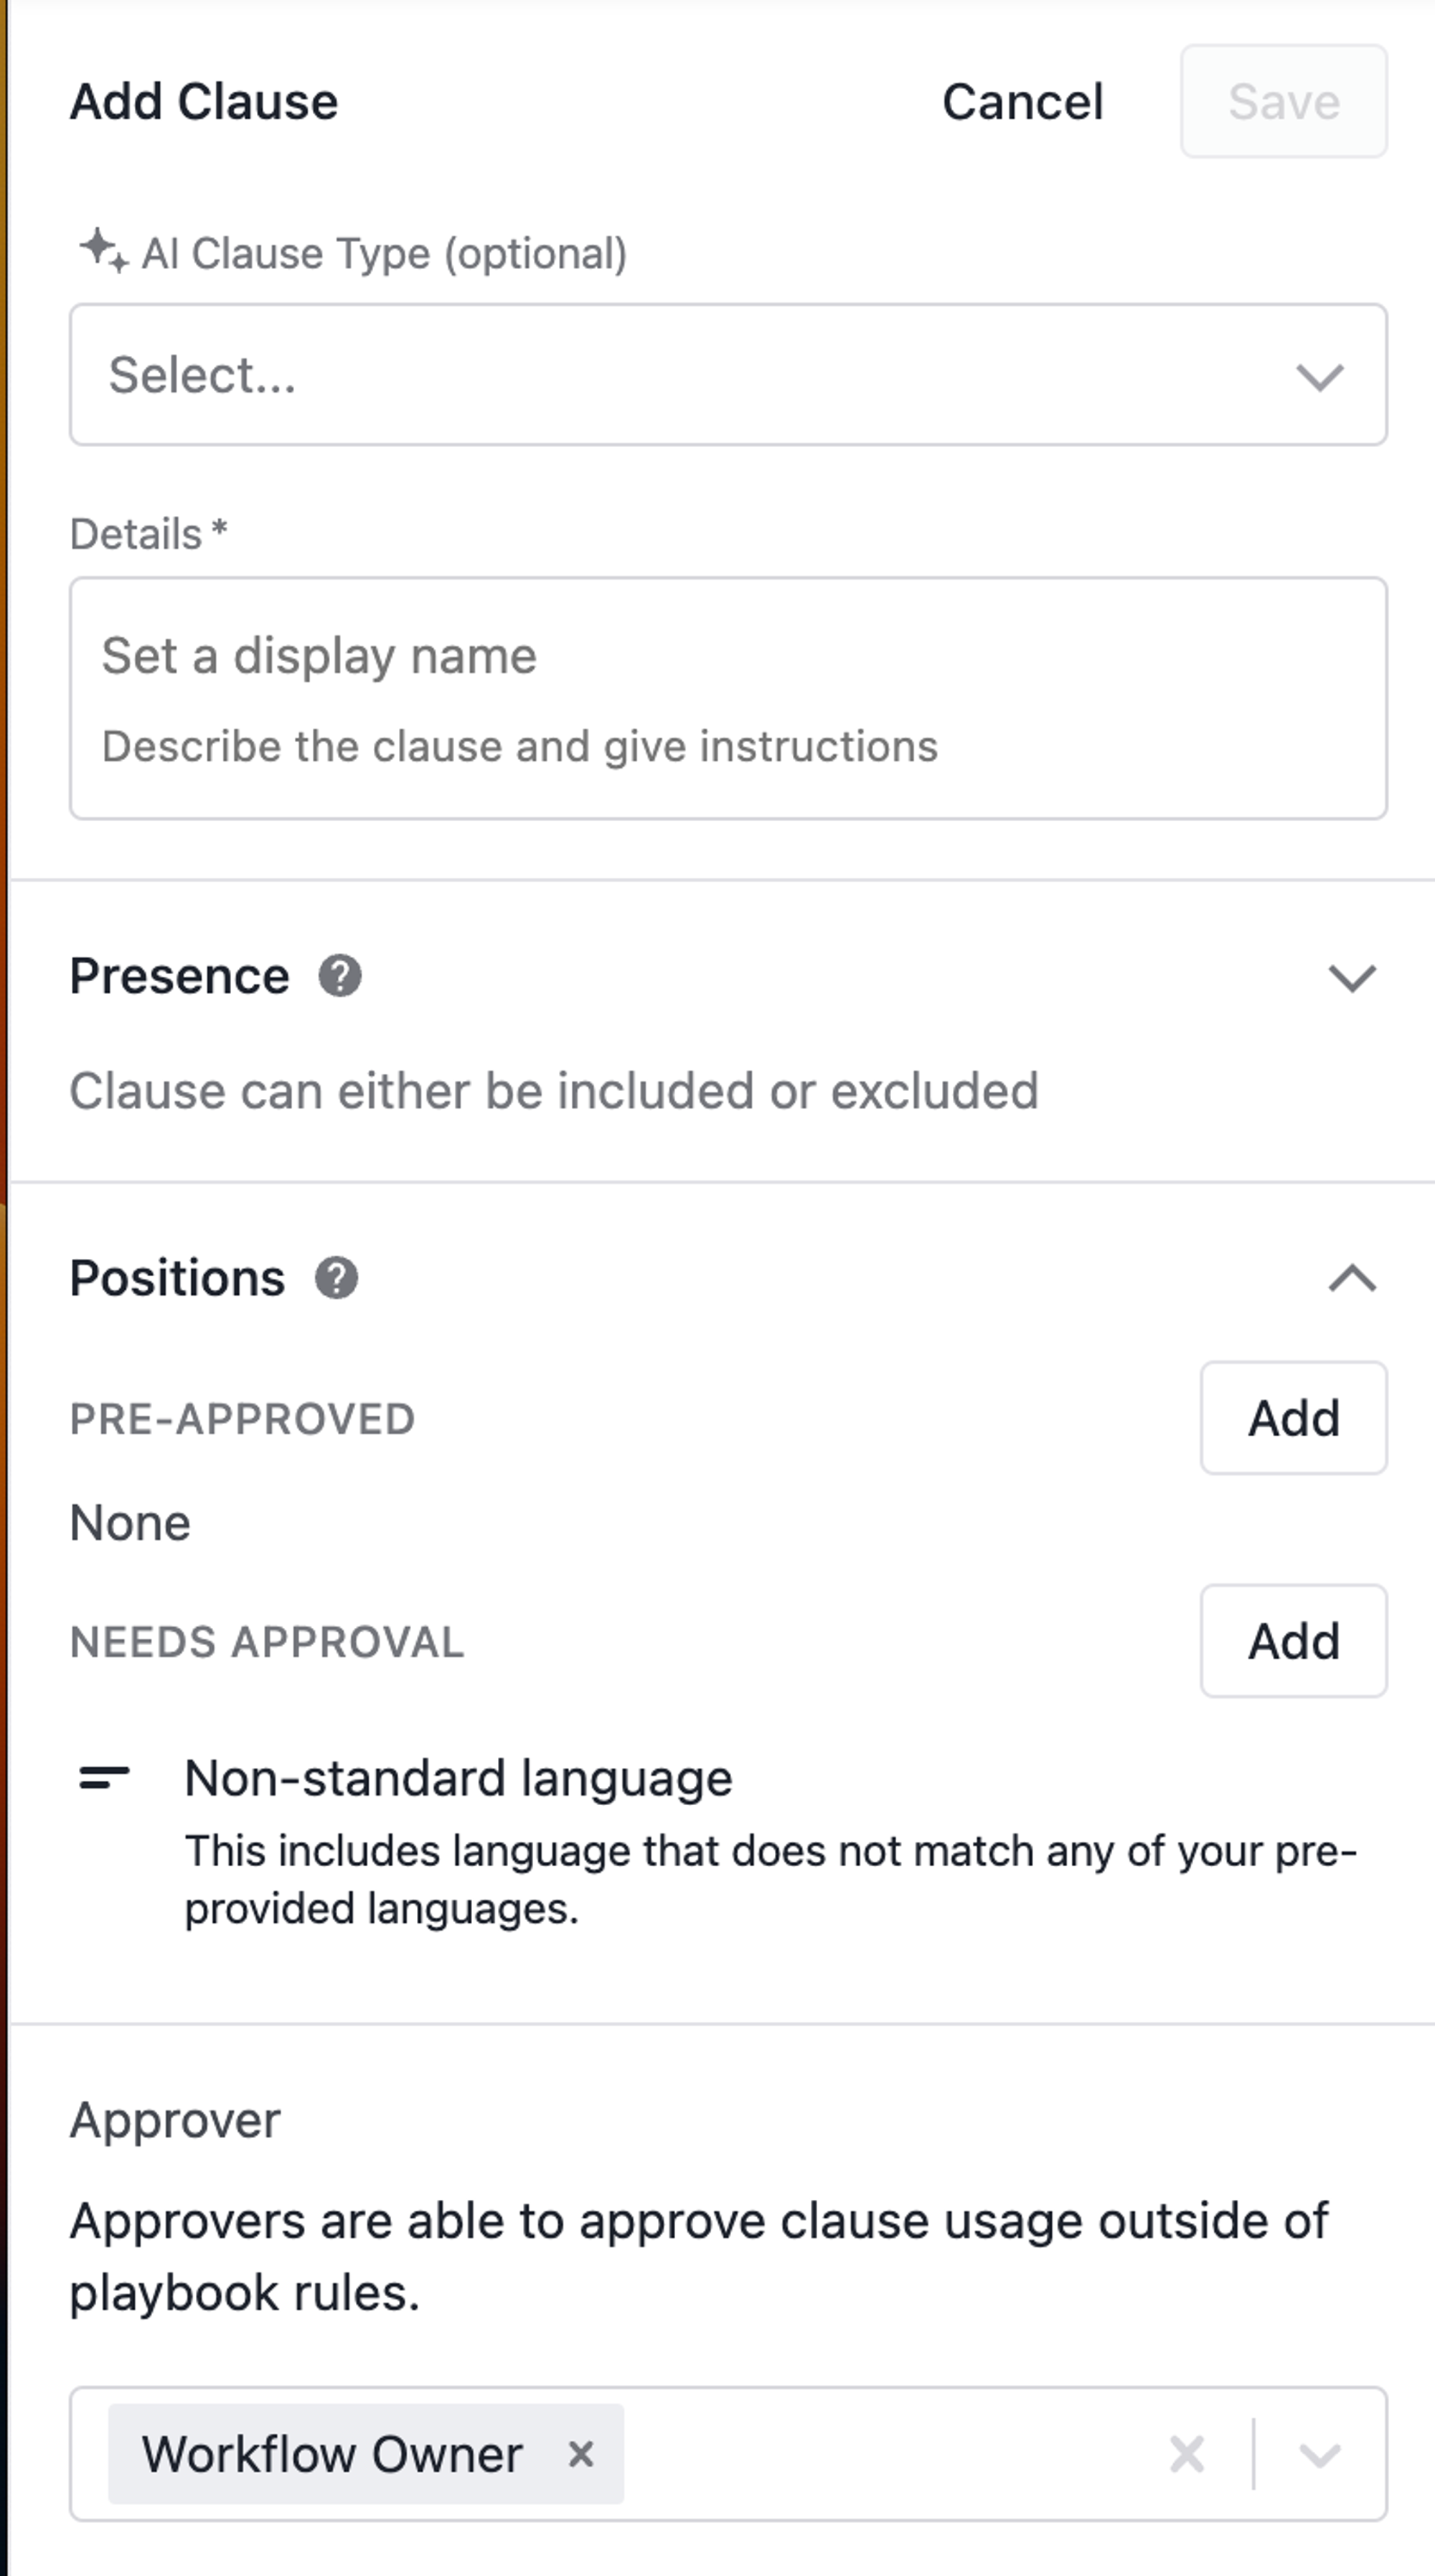The width and height of the screenshot is (1435, 2576).
Task: Clear all approvers with the large X
Action: [x=1187, y=2453]
